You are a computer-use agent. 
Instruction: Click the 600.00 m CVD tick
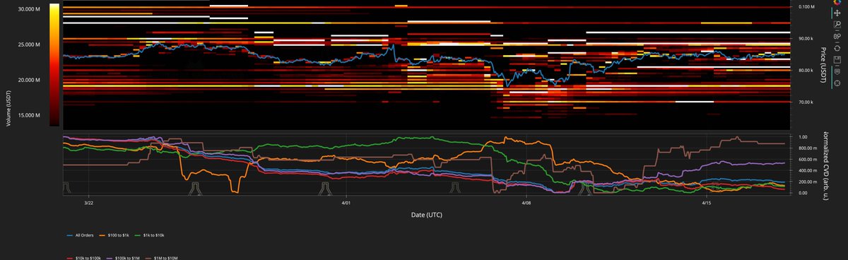807,160
